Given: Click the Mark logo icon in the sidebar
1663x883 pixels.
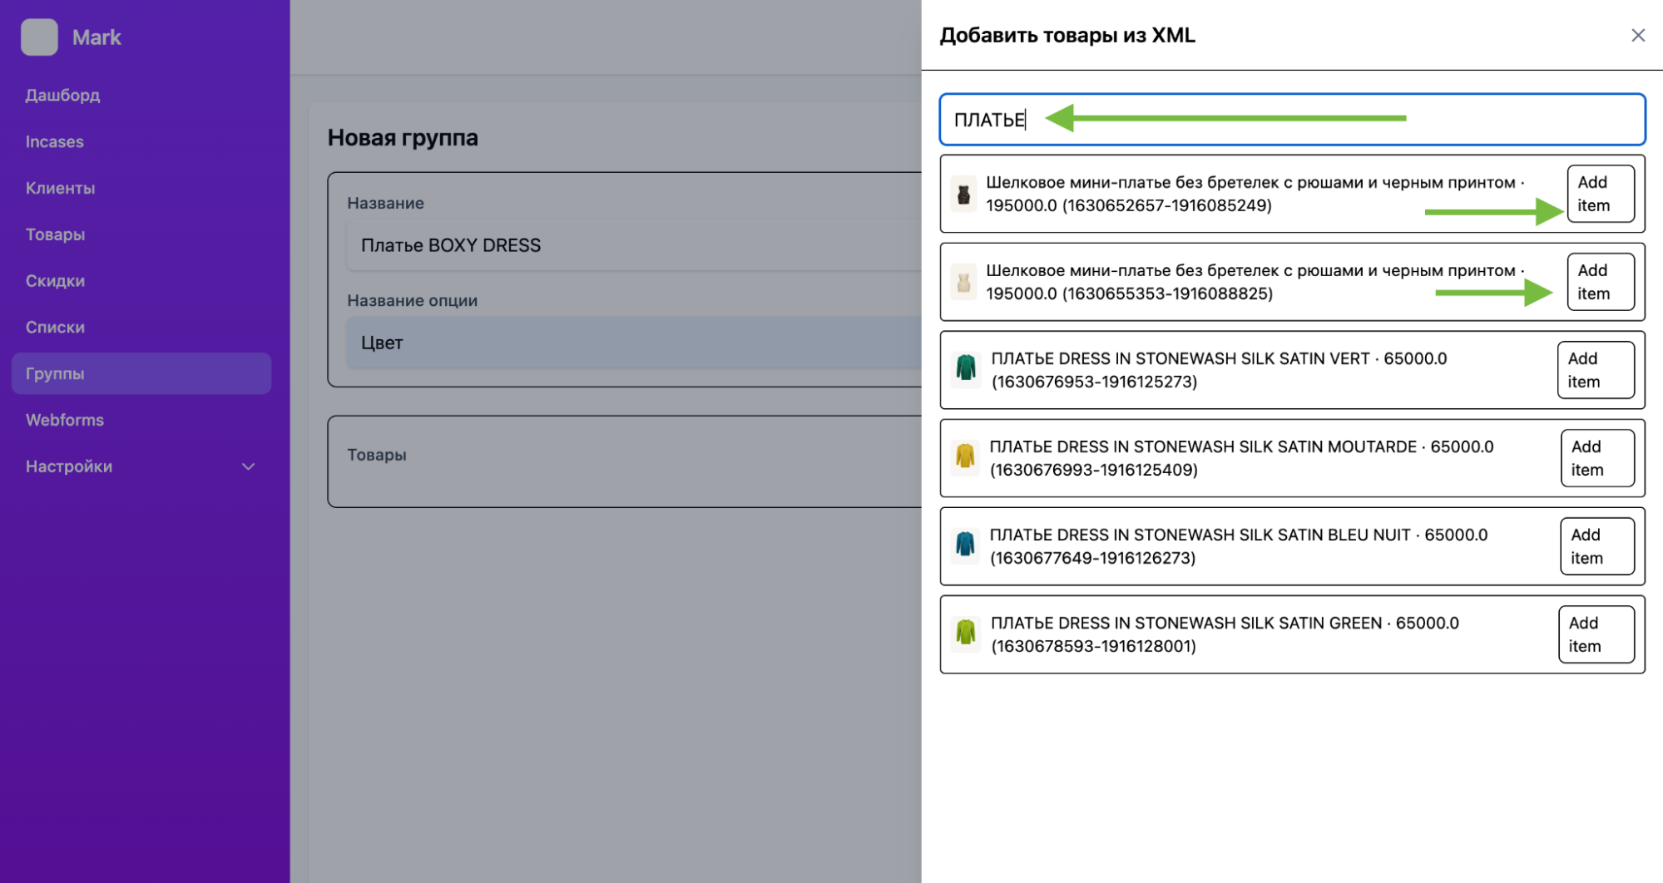Looking at the screenshot, I should pyautogui.click(x=39, y=37).
